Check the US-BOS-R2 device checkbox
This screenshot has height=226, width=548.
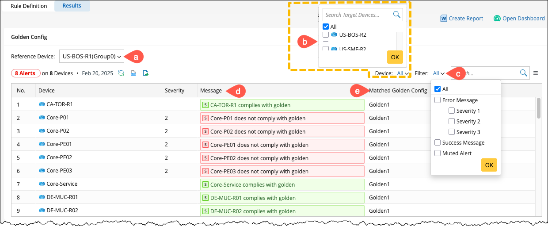coord(326,34)
